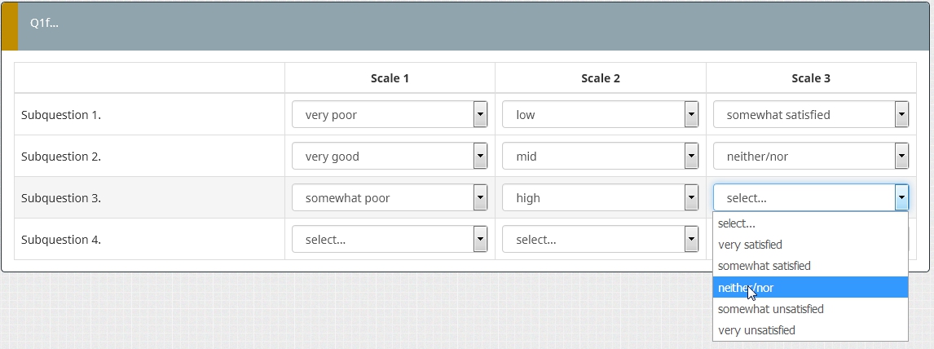Open Subquestion 1 Scale 2 'low' dropdown
Image resolution: width=934 pixels, height=349 pixels.
[x=600, y=115]
